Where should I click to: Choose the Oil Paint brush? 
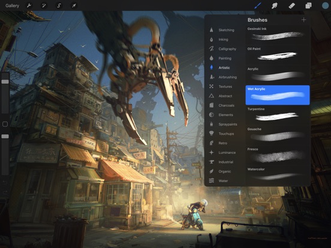(278, 55)
